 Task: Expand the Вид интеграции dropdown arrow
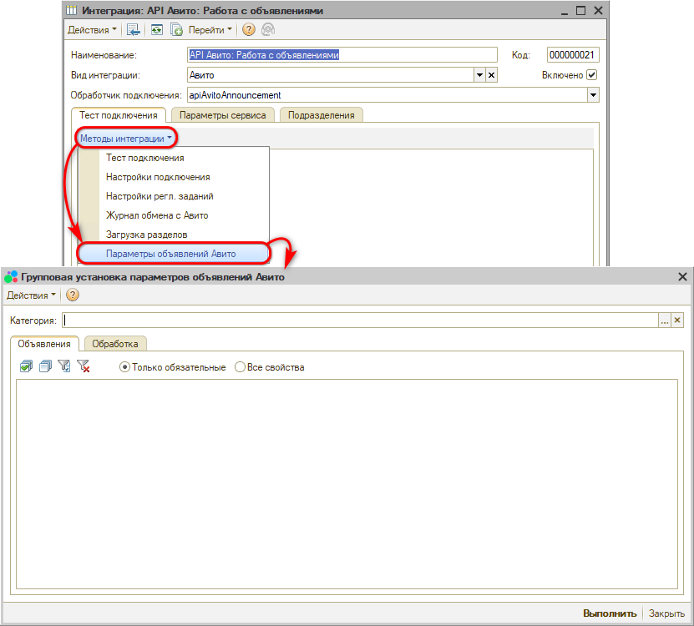tap(479, 75)
